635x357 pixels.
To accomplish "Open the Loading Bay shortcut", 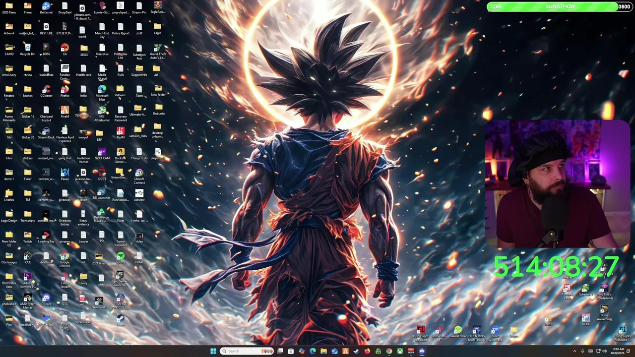I will click(x=46, y=237).
